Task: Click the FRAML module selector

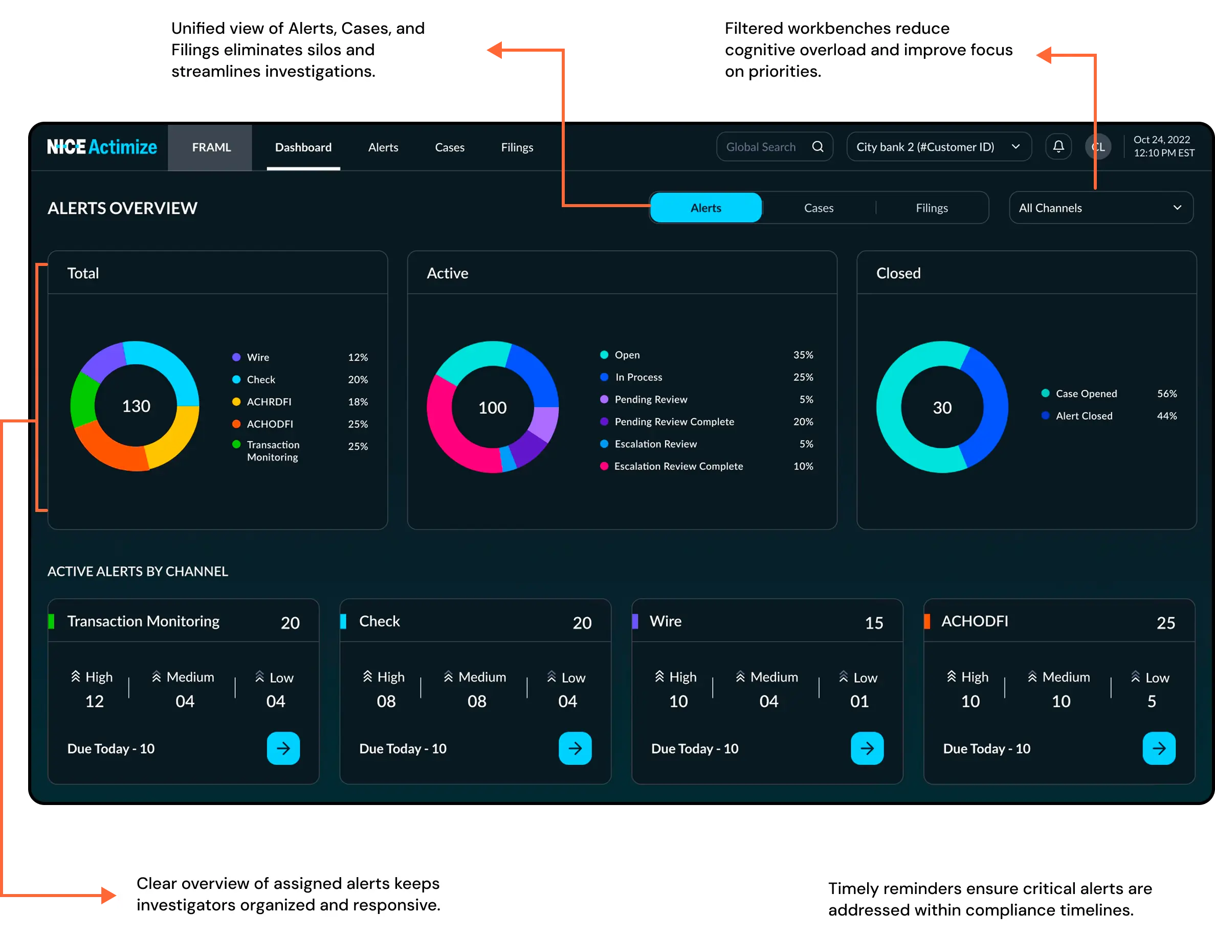Action: [211, 147]
